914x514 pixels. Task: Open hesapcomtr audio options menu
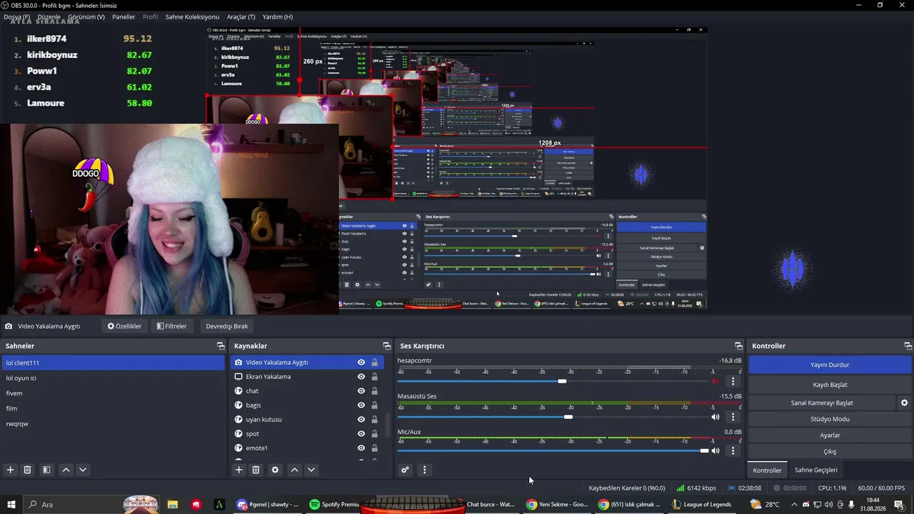733,381
